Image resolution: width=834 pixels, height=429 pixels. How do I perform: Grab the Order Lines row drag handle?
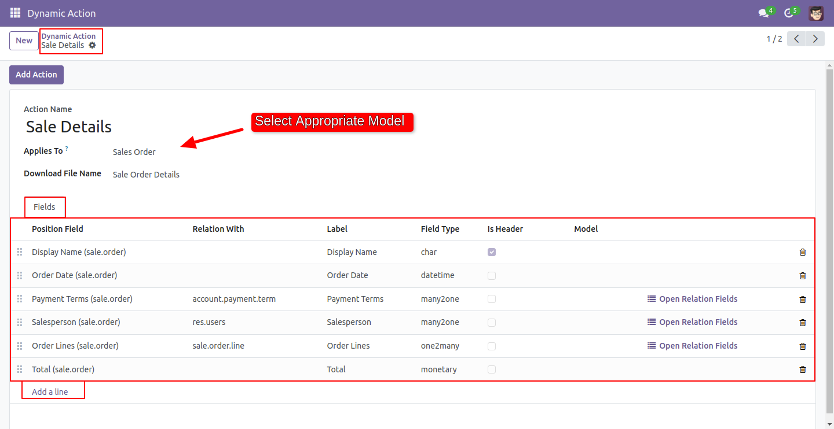pyautogui.click(x=20, y=346)
